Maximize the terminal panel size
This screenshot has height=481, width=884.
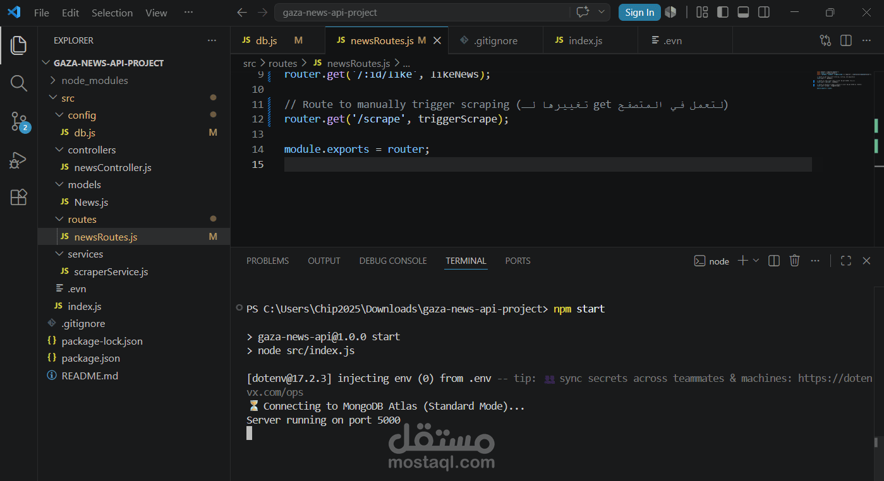(845, 261)
